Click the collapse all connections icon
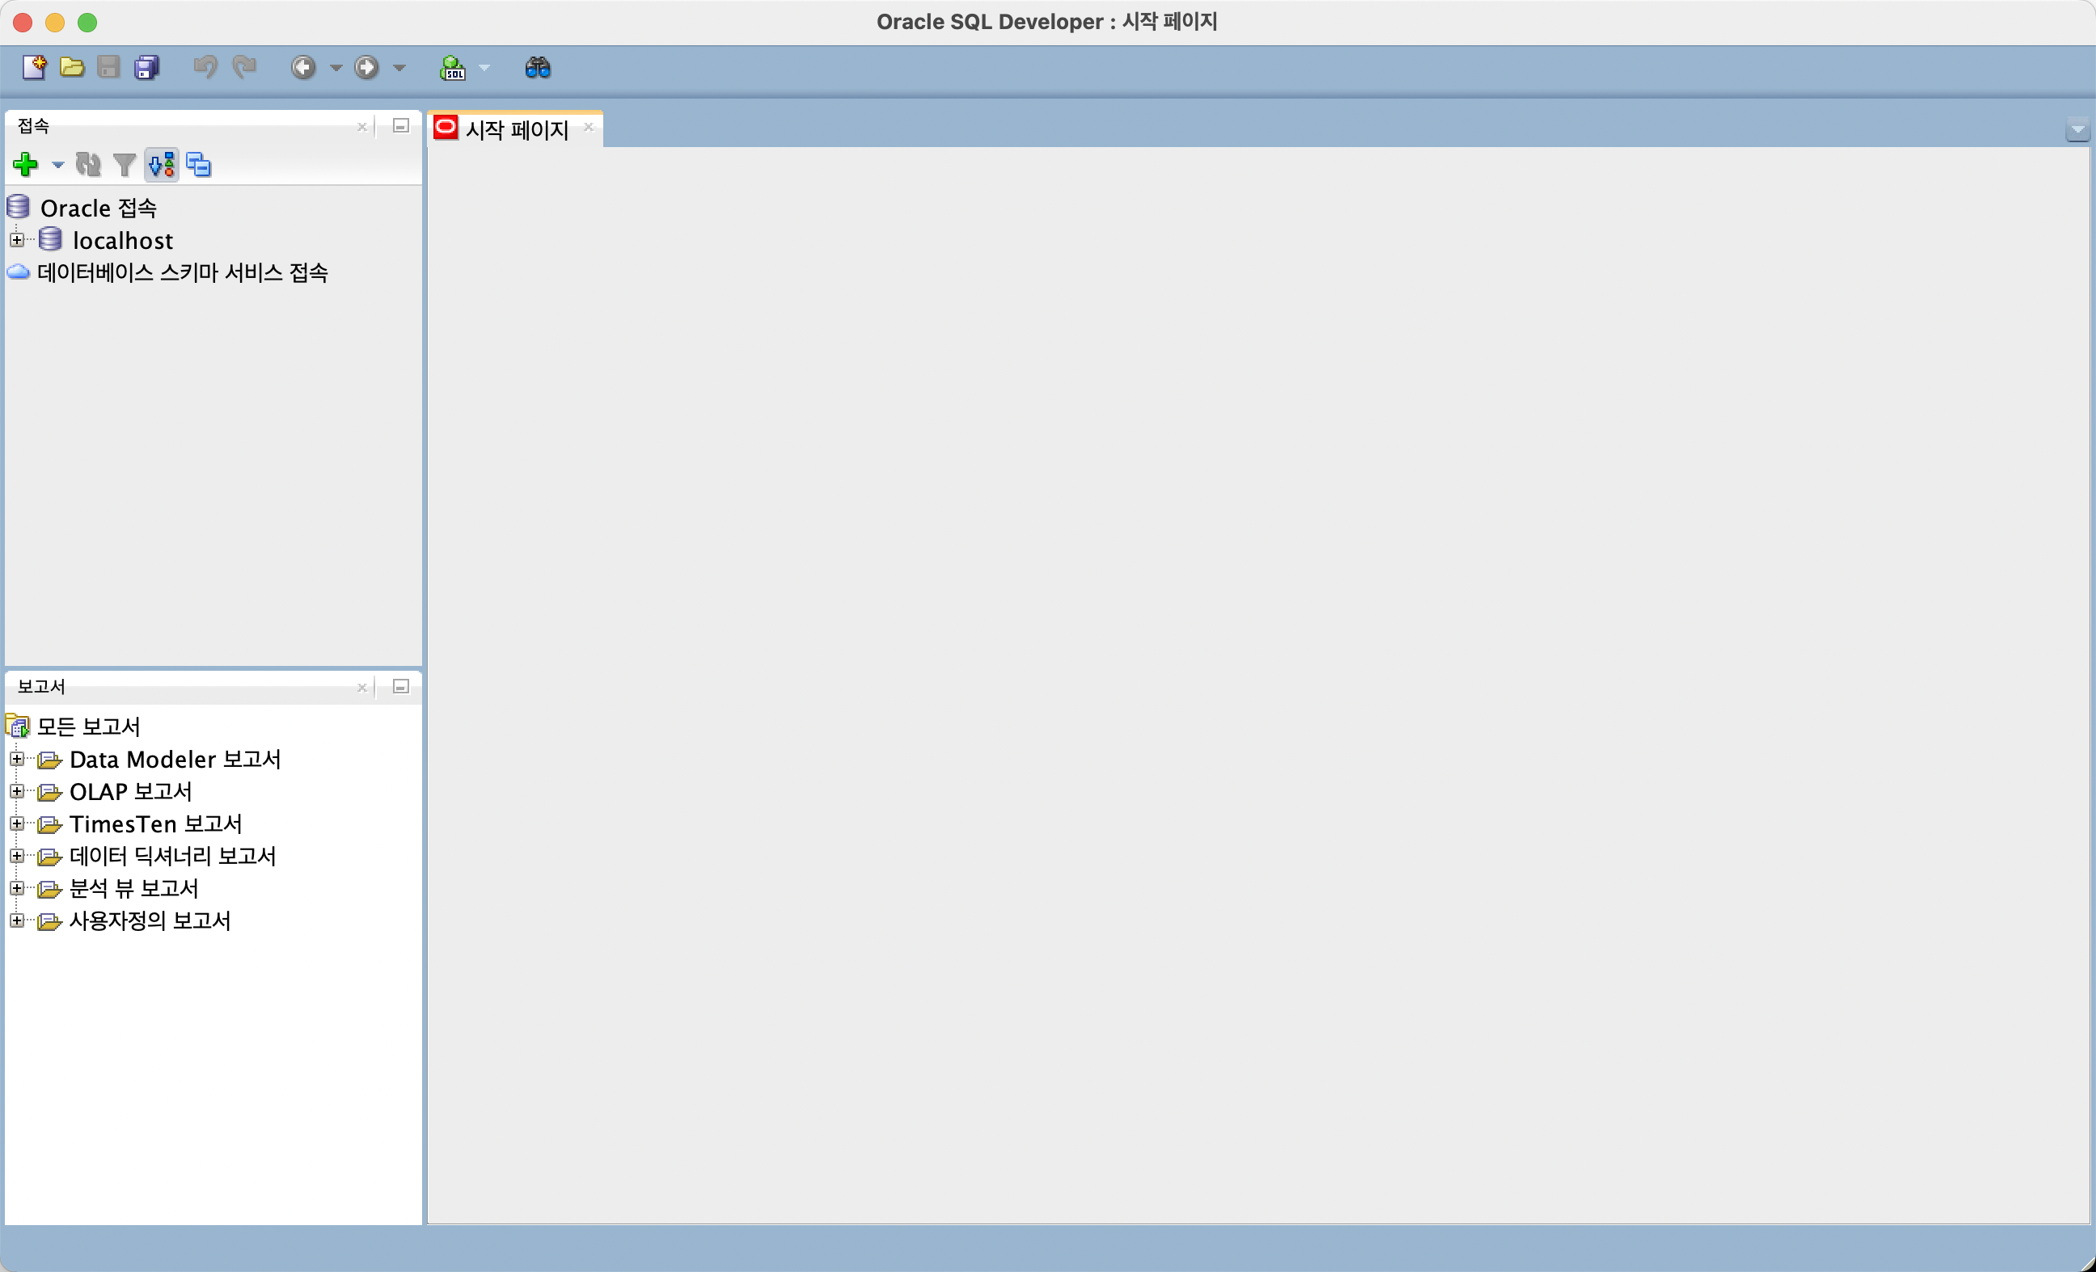The image size is (2096, 1272). (x=198, y=164)
